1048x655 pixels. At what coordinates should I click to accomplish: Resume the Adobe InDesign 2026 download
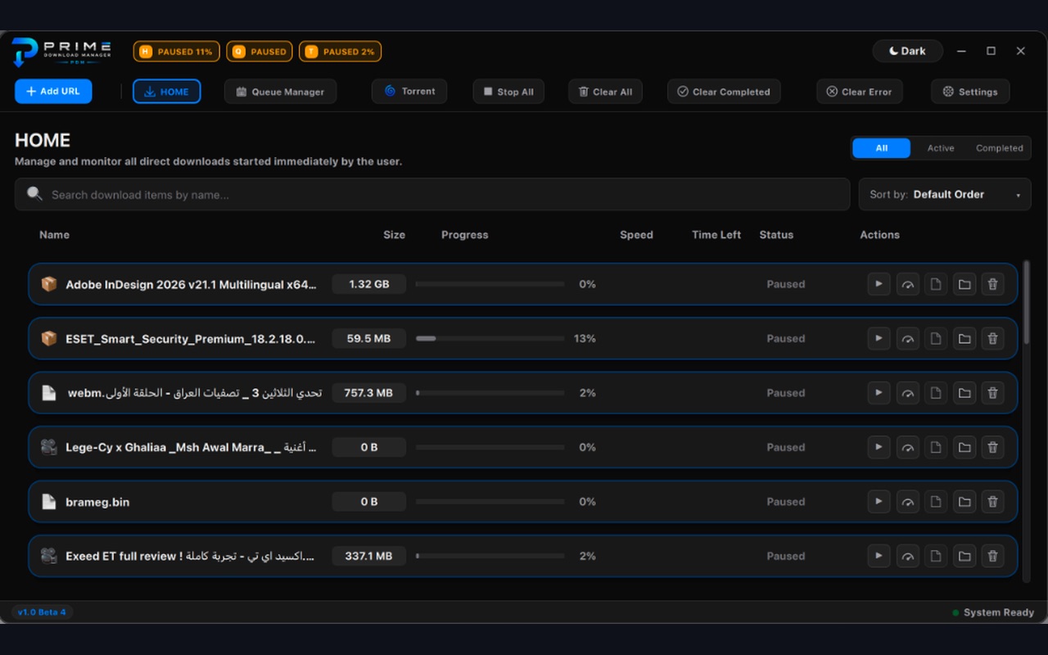tap(879, 284)
